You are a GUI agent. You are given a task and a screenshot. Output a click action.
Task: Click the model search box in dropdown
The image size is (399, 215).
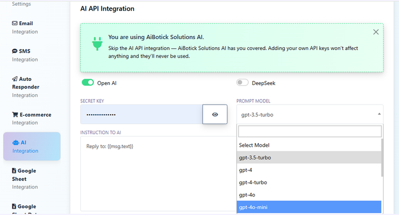click(x=309, y=131)
